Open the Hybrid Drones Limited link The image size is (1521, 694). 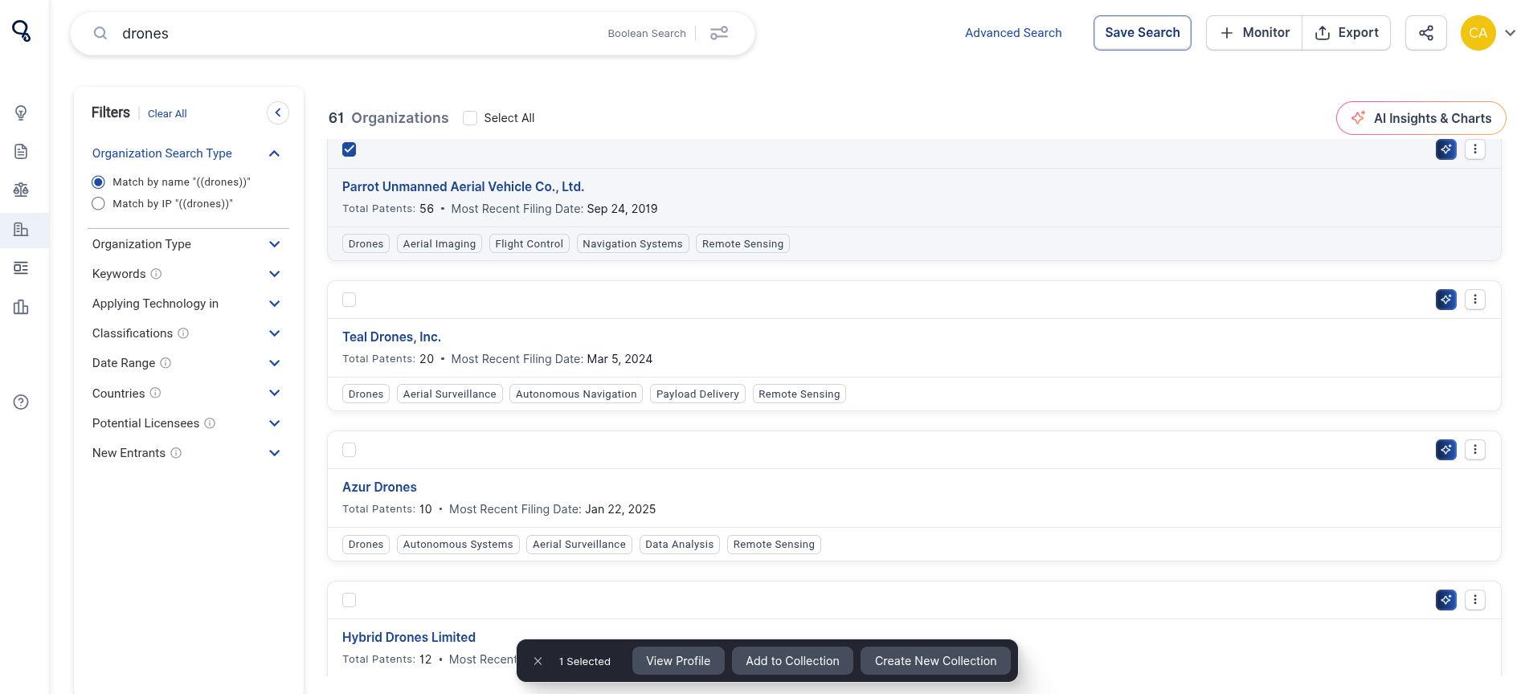(409, 637)
